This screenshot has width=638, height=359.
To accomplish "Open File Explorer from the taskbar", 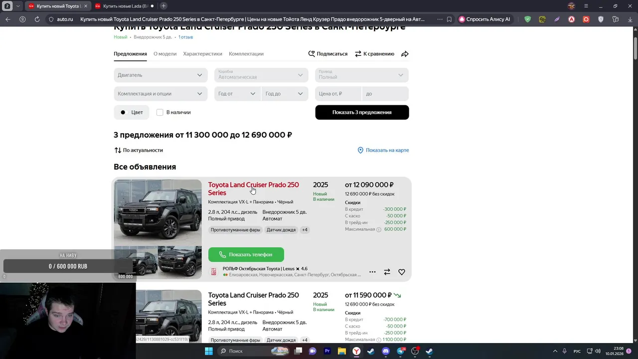I will pyautogui.click(x=342, y=351).
